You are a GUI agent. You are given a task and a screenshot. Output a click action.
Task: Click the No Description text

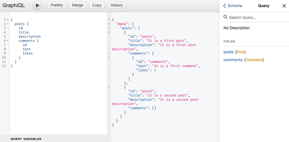pyautogui.click(x=237, y=28)
